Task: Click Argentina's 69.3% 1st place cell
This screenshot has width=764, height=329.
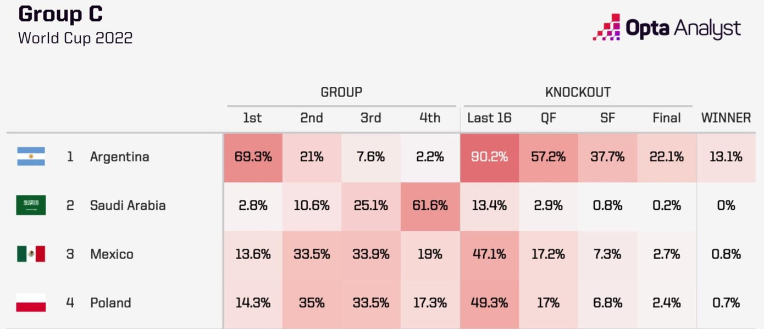Action: coord(253,157)
